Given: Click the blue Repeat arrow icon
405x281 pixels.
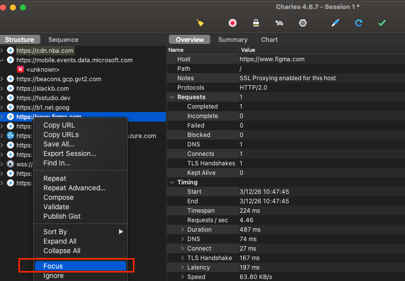Looking at the screenshot, I should point(358,23).
